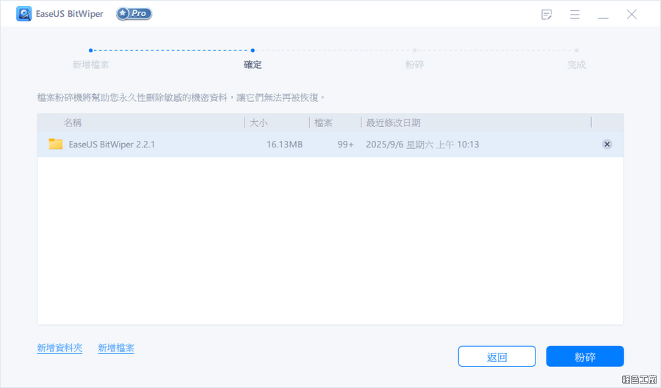Click the Pro badge in the title bar
Screen dimensions: 661x388
click(134, 14)
